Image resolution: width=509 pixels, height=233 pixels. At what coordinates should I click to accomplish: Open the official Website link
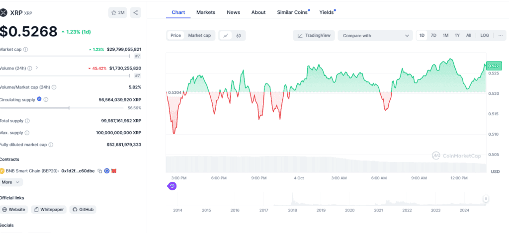(13, 210)
